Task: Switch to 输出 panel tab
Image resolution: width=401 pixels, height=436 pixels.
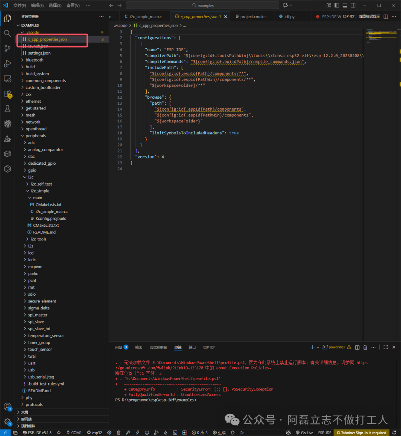Action: click(138, 347)
